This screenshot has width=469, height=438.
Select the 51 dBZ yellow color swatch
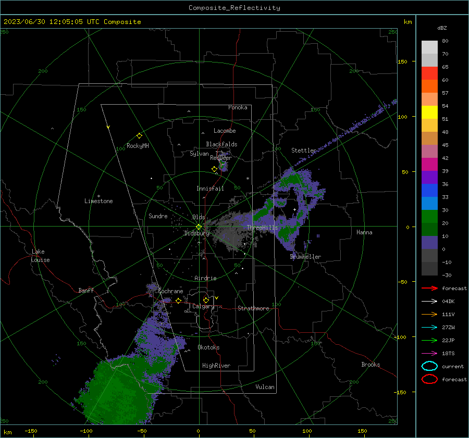pyautogui.click(x=429, y=112)
